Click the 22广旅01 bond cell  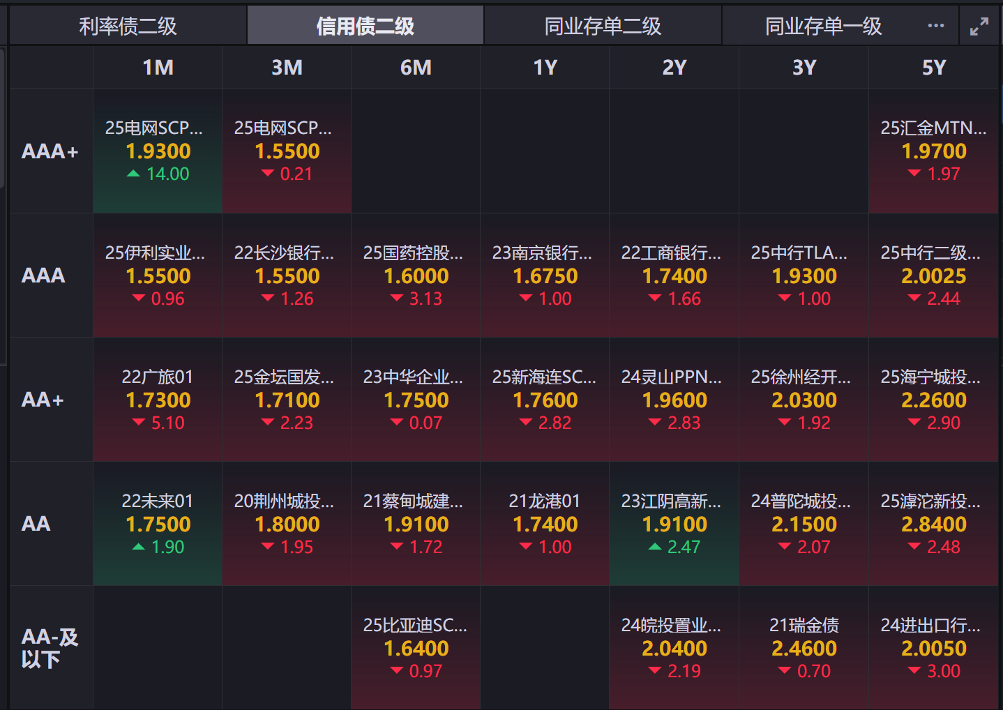click(x=158, y=400)
